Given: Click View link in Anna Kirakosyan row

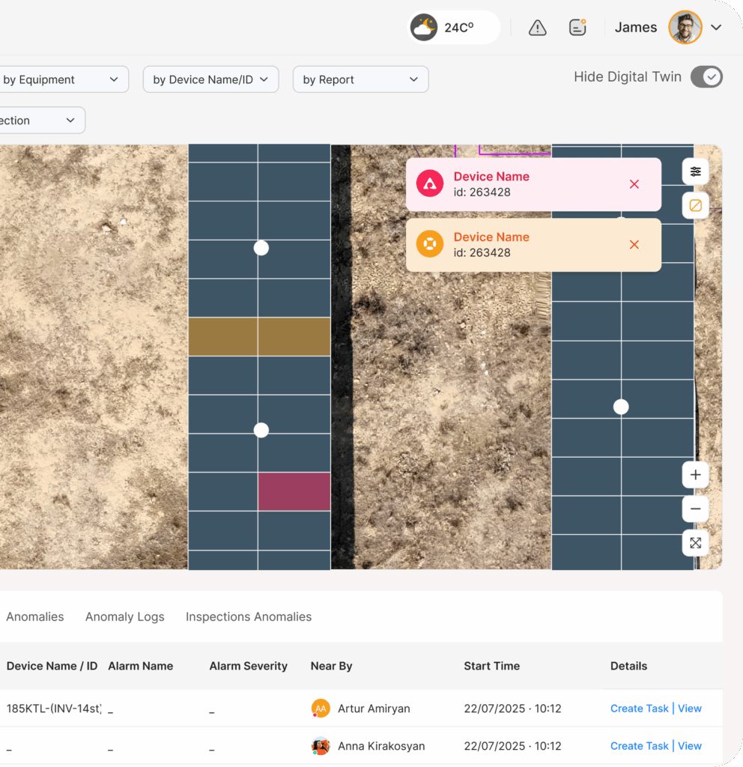Looking at the screenshot, I should coord(690,746).
